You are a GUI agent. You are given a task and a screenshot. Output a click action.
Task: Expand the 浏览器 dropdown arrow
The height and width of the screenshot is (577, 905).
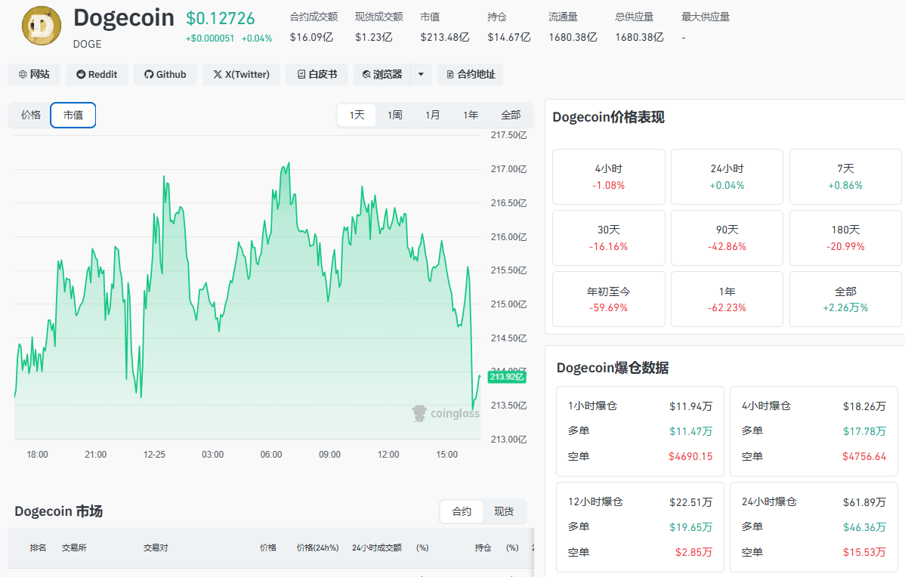tap(422, 75)
